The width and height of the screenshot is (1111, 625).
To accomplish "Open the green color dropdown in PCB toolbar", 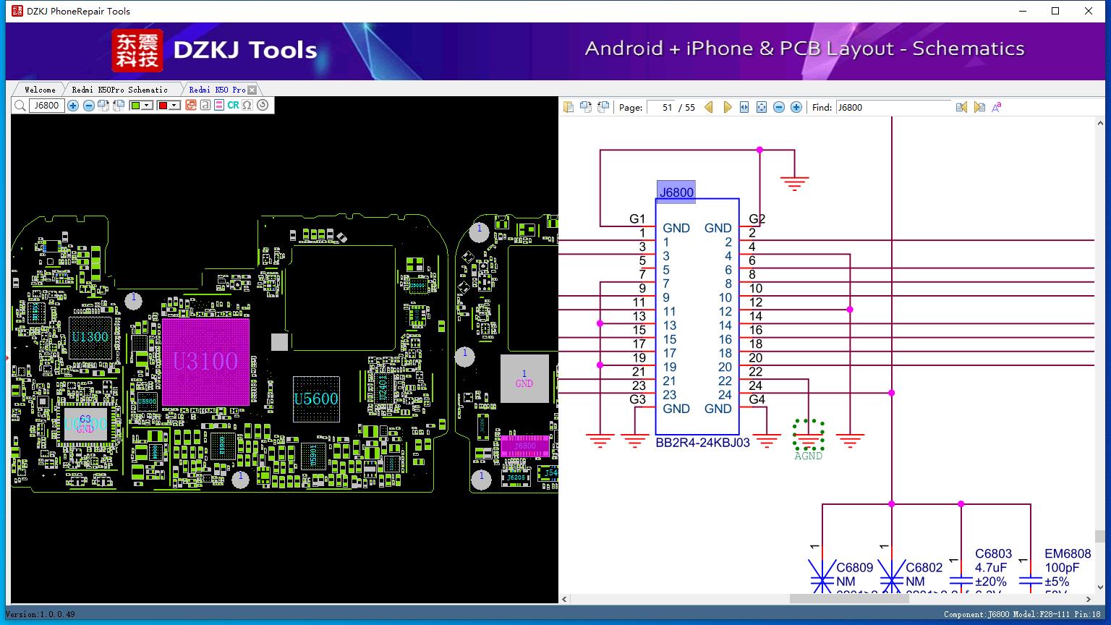I will (148, 106).
